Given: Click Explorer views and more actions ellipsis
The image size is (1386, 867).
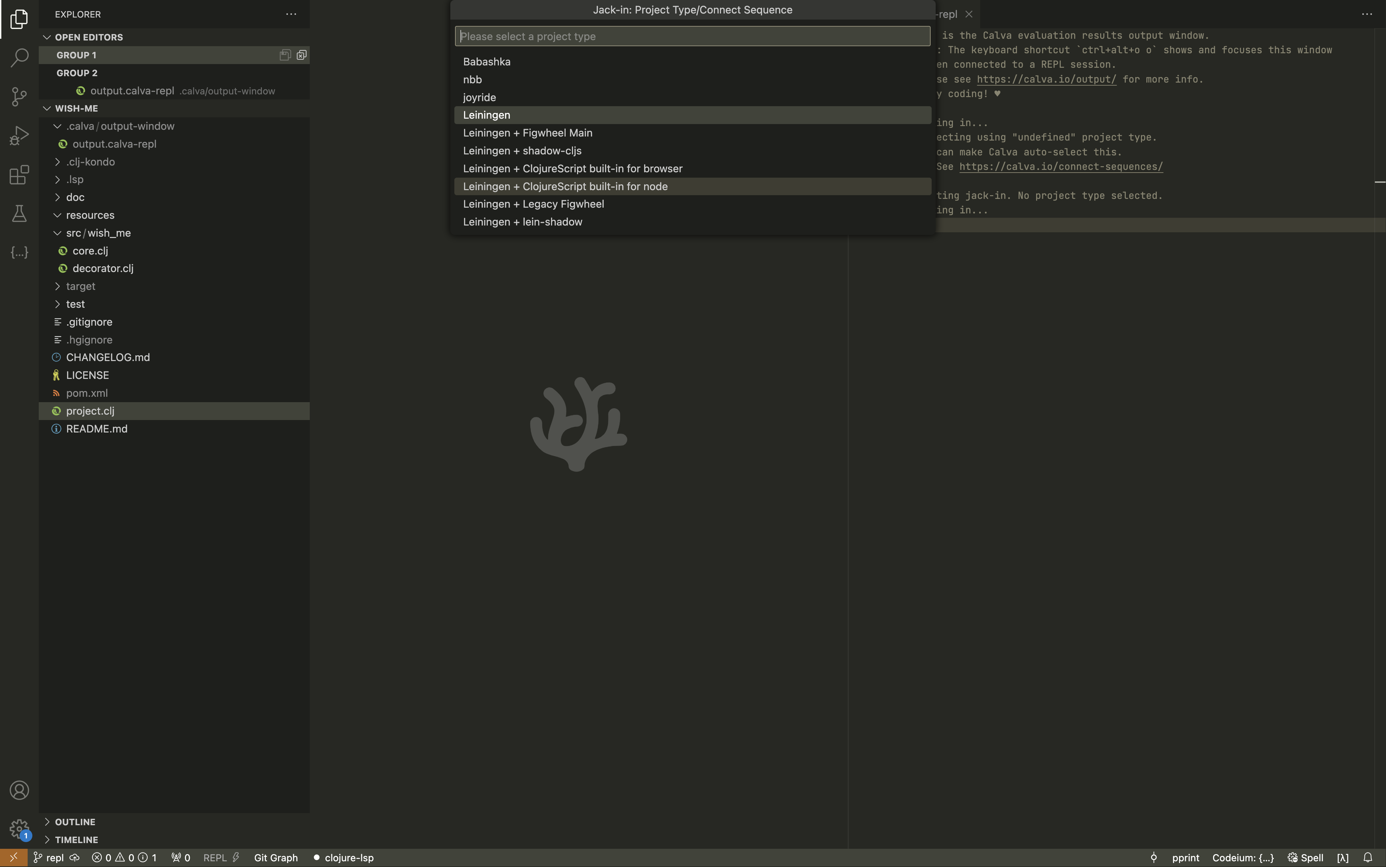Looking at the screenshot, I should [291, 14].
